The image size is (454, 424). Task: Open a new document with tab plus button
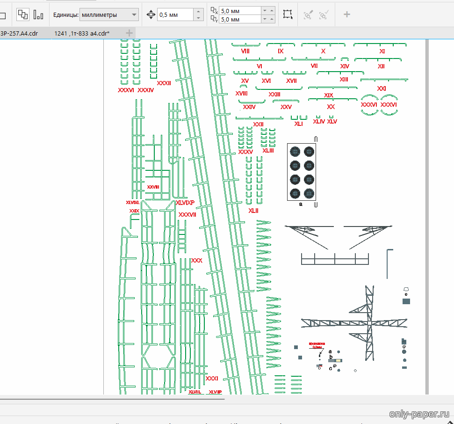(x=130, y=33)
